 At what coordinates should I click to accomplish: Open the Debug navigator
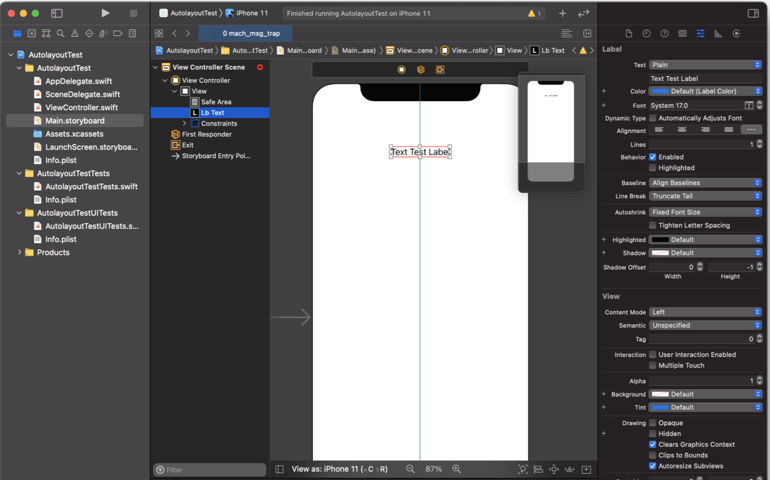(103, 33)
